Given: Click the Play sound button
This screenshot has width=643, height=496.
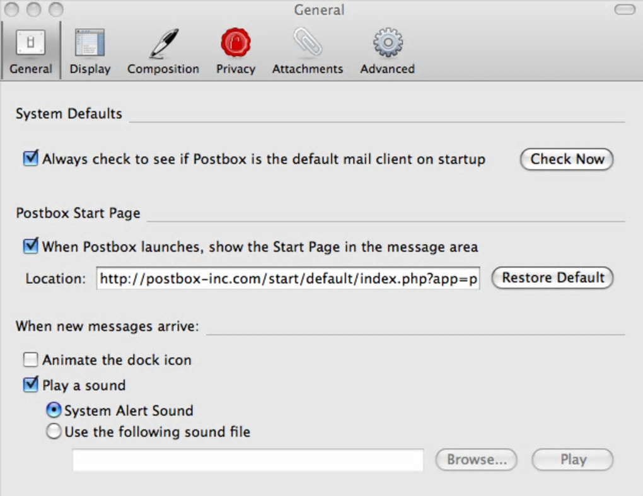Looking at the screenshot, I should pyautogui.click(x=573, y=459).
